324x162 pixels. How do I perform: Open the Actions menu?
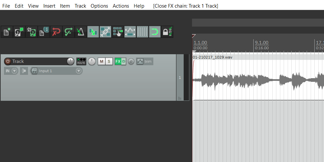[121, 6]
